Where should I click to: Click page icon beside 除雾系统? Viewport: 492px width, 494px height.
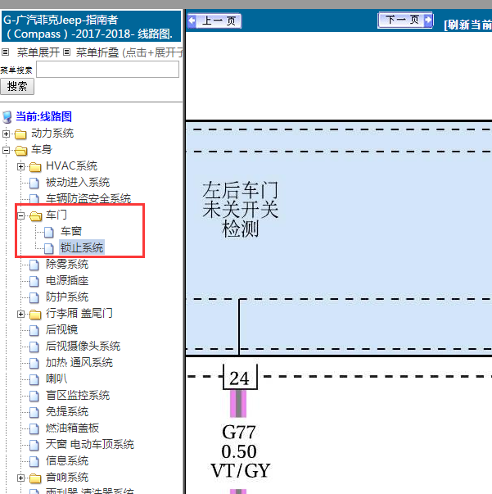tap(34, 265)
